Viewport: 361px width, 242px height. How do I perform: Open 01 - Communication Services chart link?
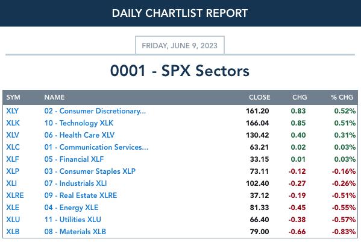[x=96, y=147]
